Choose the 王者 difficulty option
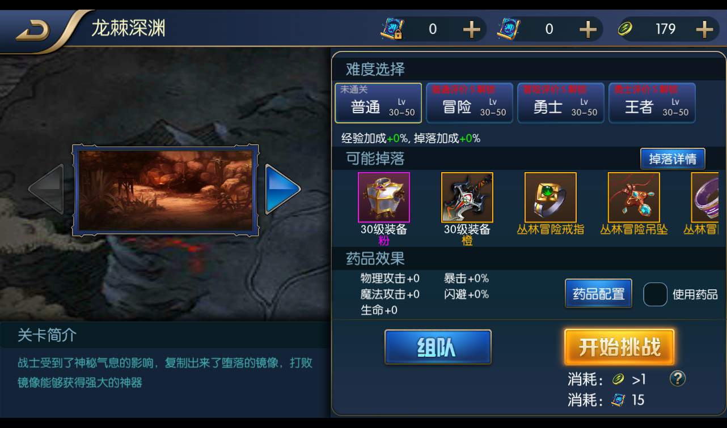Viewport: 727px width, 428px height. pos(652,103)
